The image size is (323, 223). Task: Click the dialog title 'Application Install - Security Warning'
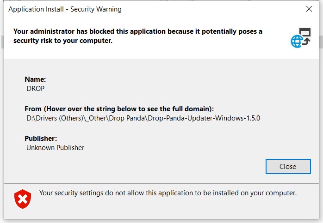(x=65, y=9)
